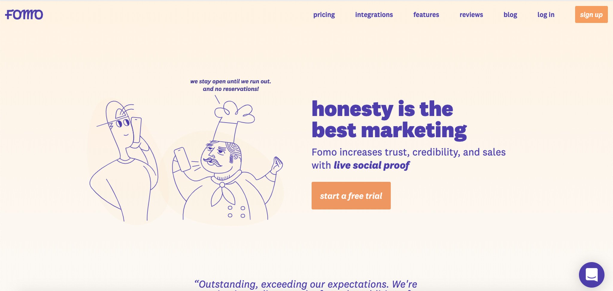
Task: Click the "live social proof" text
Action: [371, 165]
